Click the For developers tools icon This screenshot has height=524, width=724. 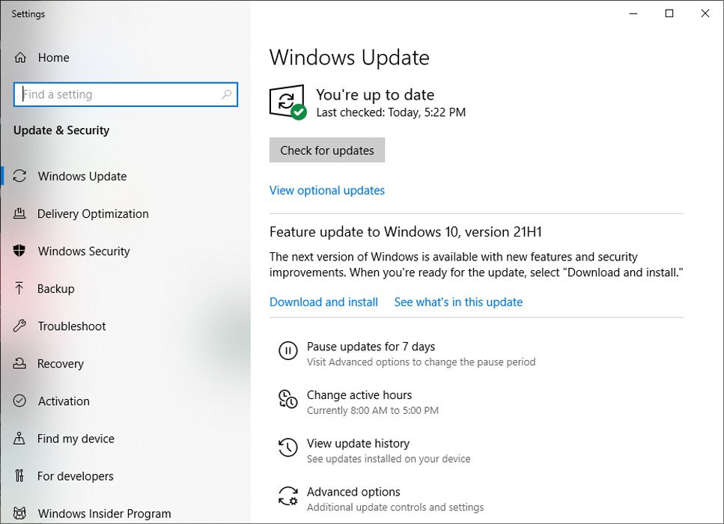(19, 475)
